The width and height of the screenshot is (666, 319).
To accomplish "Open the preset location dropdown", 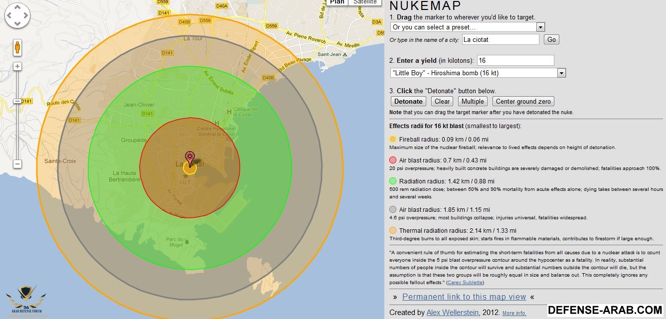I will click(468, 27).
